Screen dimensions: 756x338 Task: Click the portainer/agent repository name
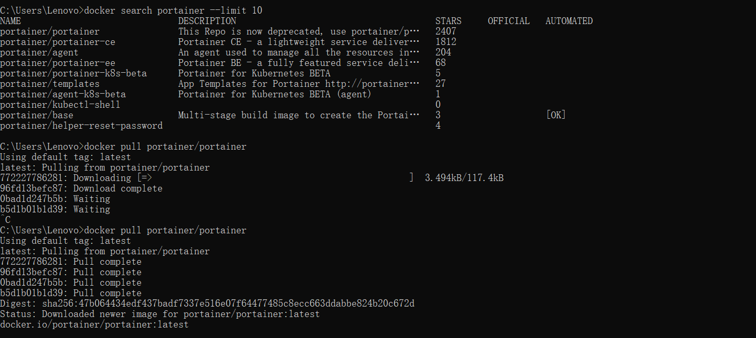click(x=39, y=52)
